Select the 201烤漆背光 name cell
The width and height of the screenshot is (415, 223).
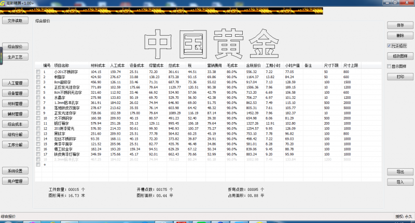[64, 128]
